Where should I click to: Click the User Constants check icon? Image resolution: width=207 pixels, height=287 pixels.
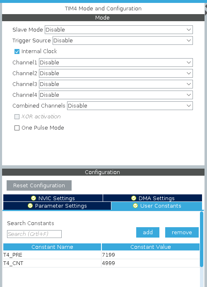(135, 206)
